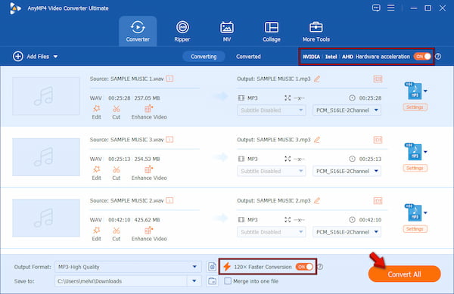Edit metadata ID3 icon for SAMPLE MUSIC 2
This screenshot has width=454, height=294.
tap(378, 200)
